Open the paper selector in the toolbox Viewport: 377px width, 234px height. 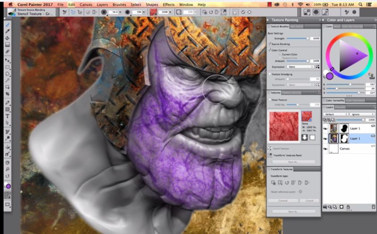[x=8, y=195]
